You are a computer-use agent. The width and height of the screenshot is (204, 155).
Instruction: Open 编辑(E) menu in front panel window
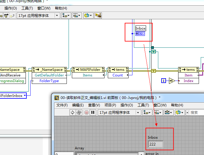point(78,105)
